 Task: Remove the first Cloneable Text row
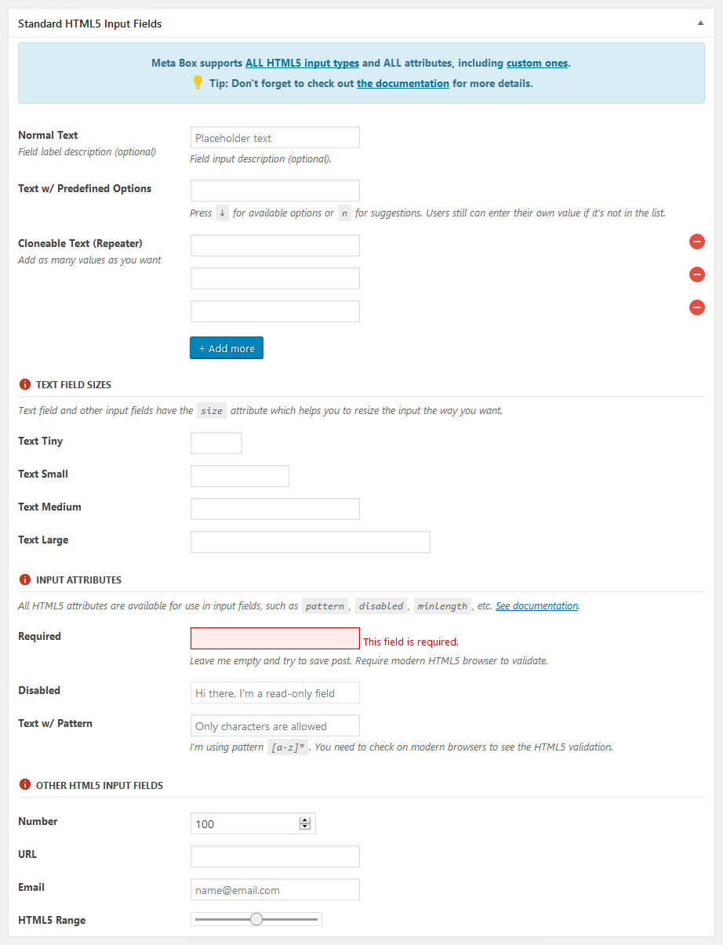click(696, 242)
